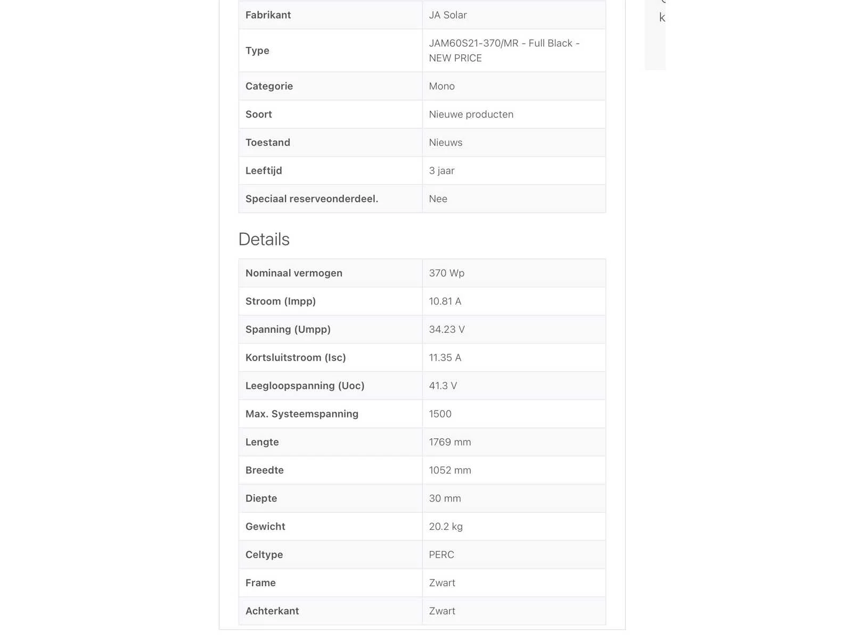
Task: Select the Lengte 1769 mm value
Action: tap(450, 443)
